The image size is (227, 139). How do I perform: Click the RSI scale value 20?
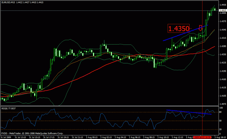220,130
